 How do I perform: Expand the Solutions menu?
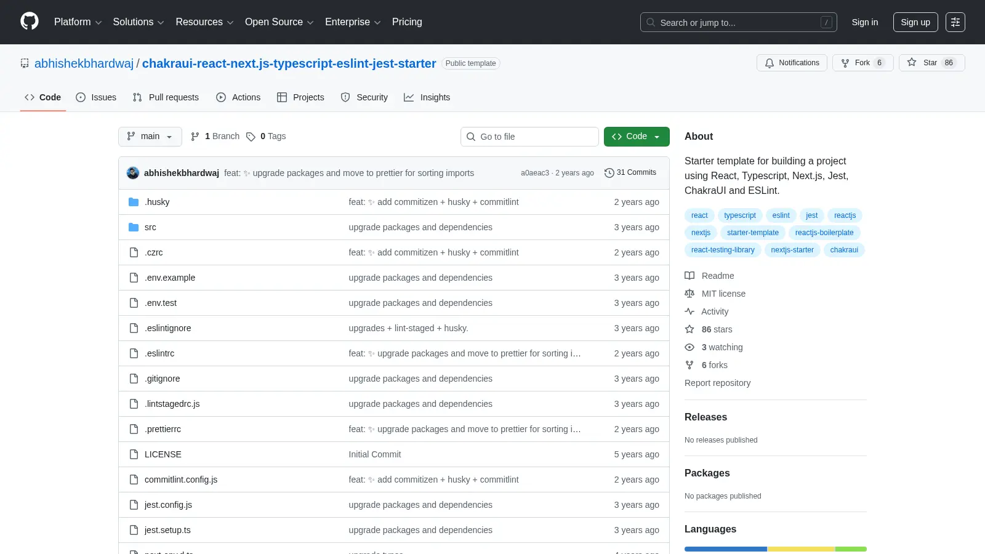[139, 22]
